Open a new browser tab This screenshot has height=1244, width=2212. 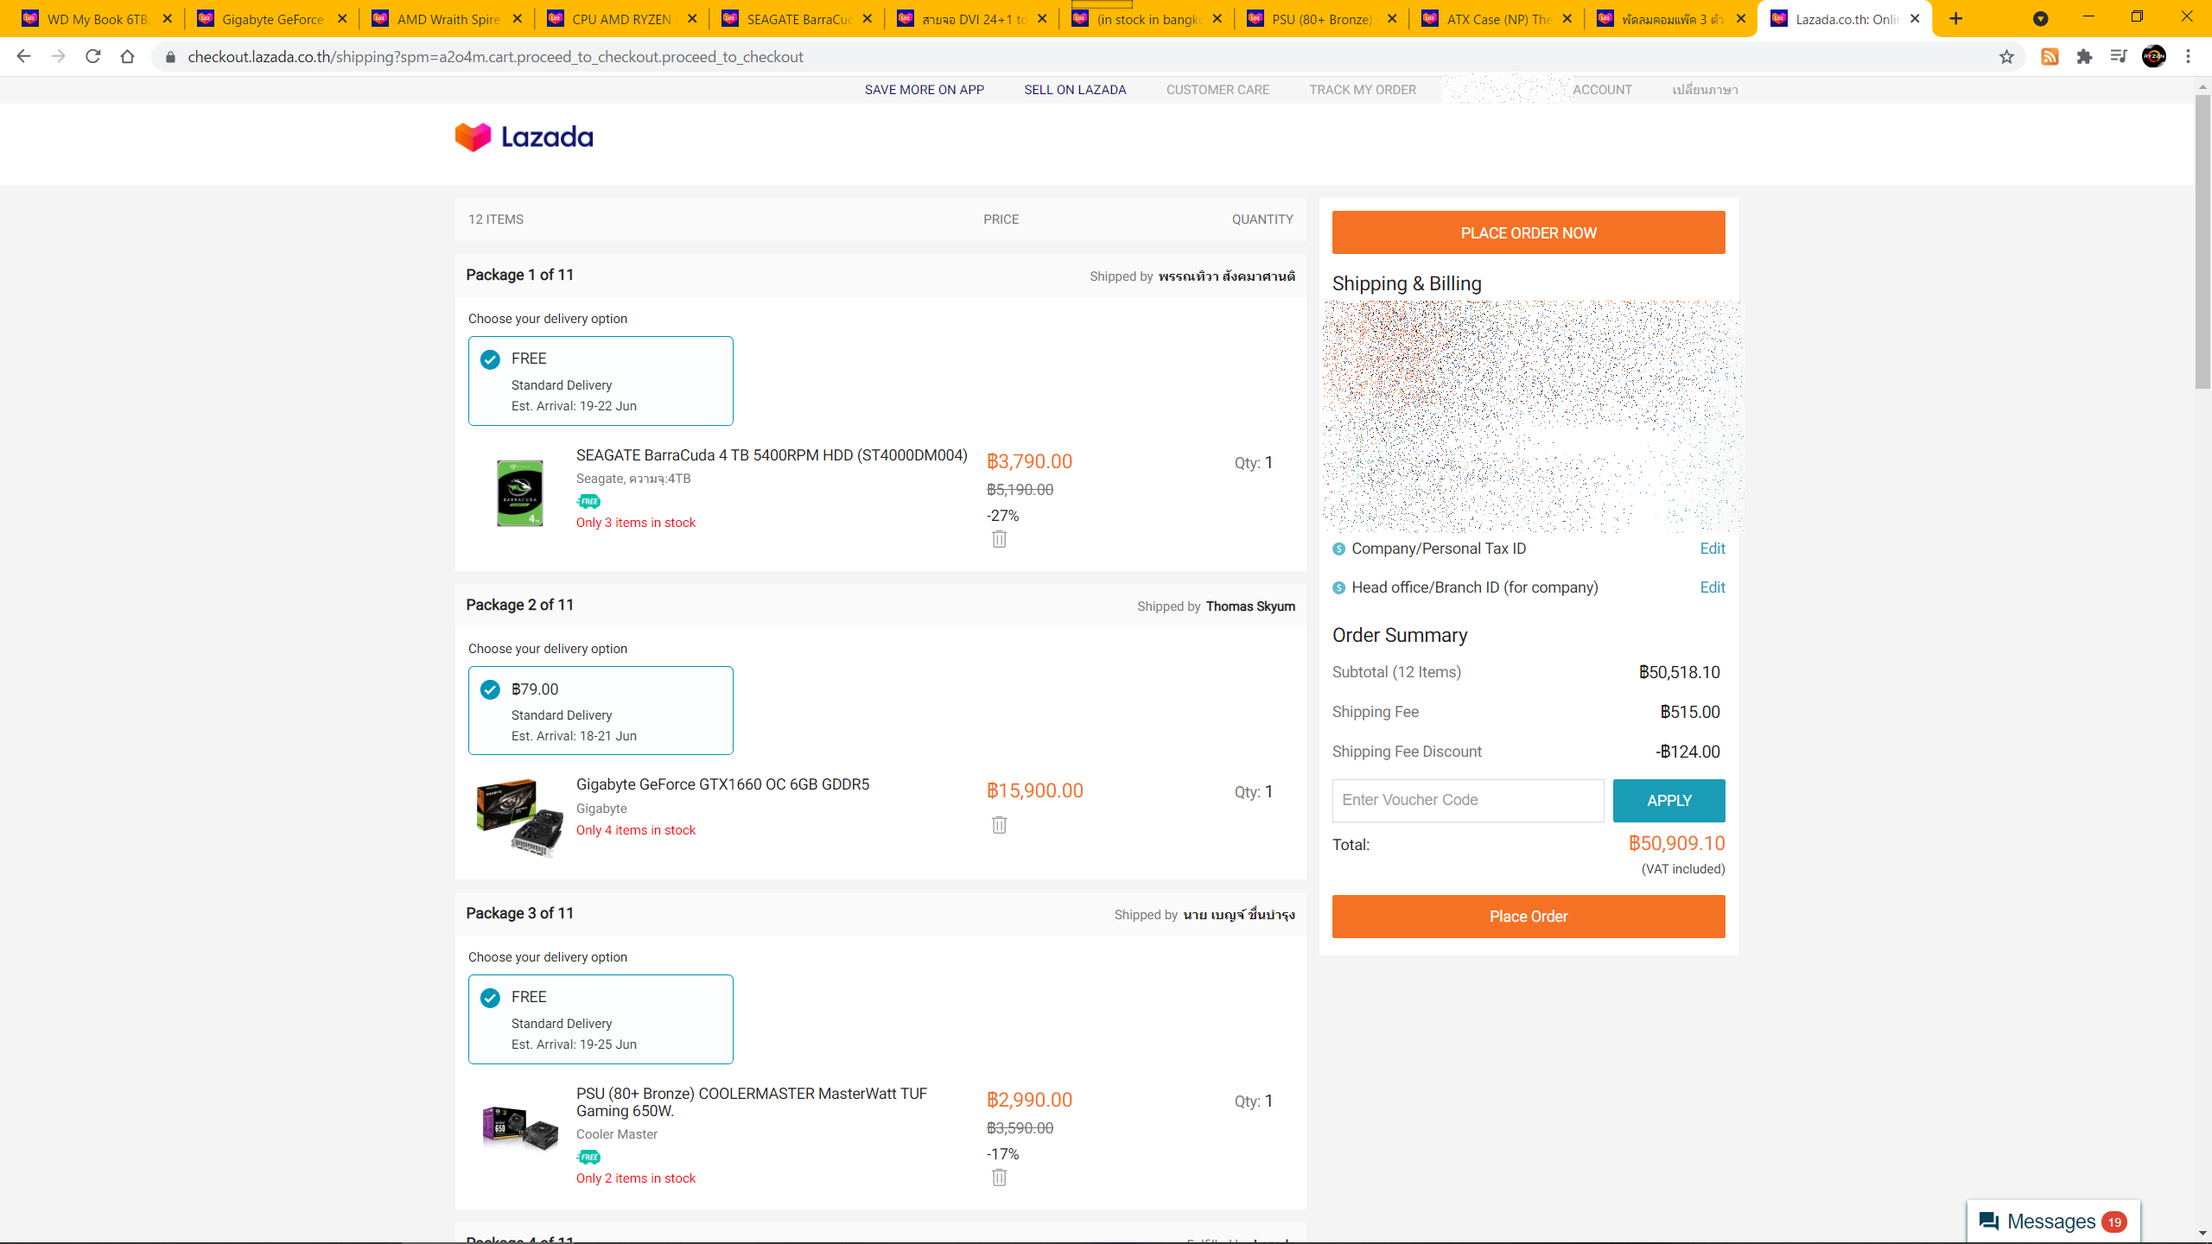click(1956, 19)
